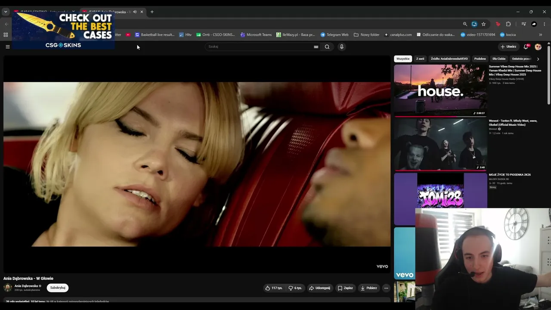Open the Basketball live results bookmark
Image resolution: width=551 pixels, height=310 pixels.
(155, 35)
